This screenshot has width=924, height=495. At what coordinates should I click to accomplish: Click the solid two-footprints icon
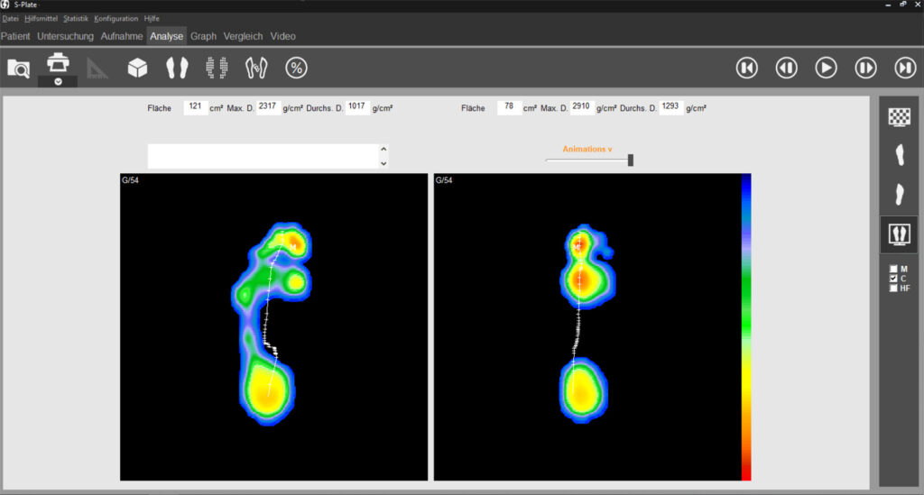[178, 68]
